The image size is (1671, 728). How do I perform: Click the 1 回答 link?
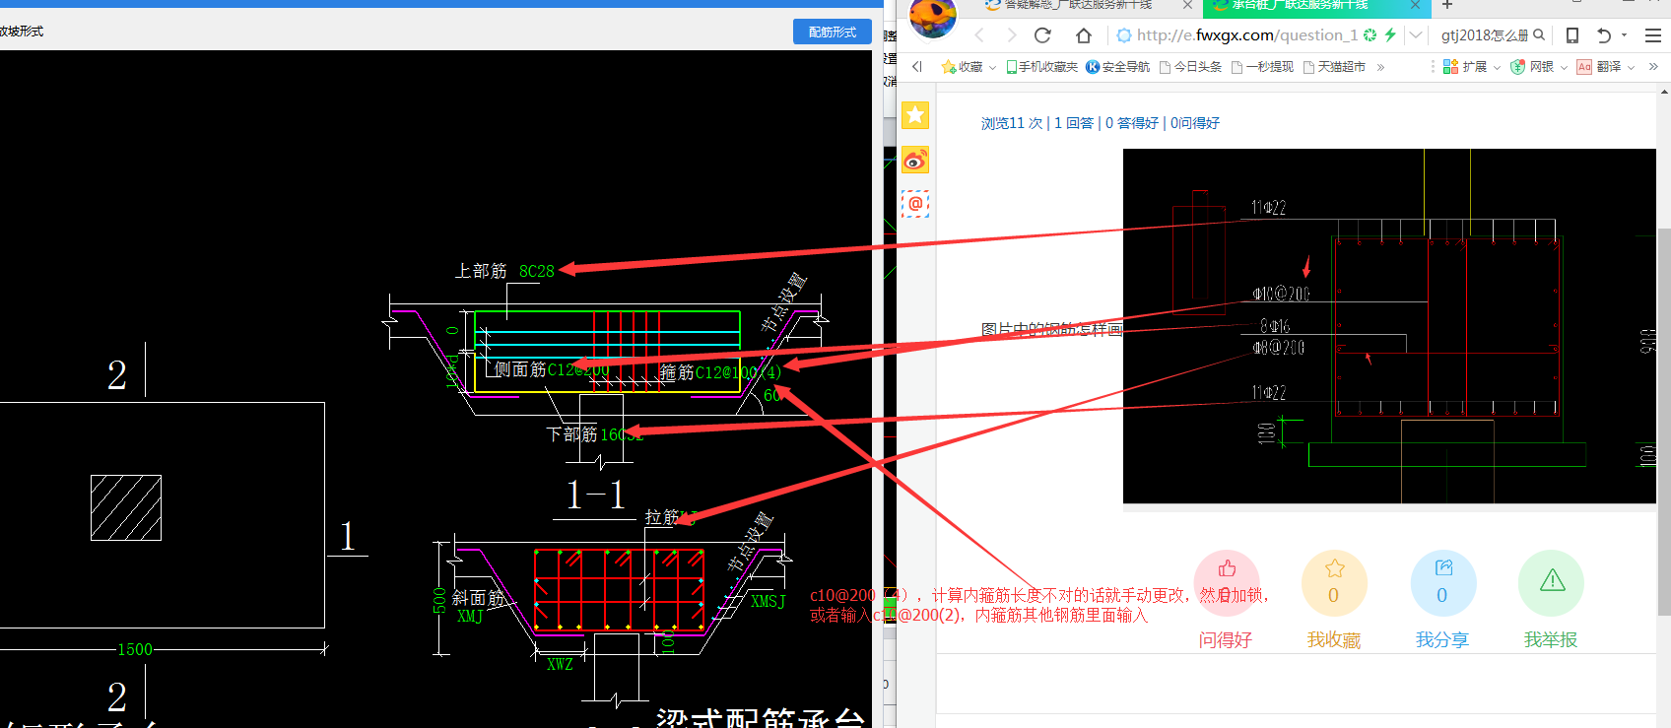click(1074, 123)
